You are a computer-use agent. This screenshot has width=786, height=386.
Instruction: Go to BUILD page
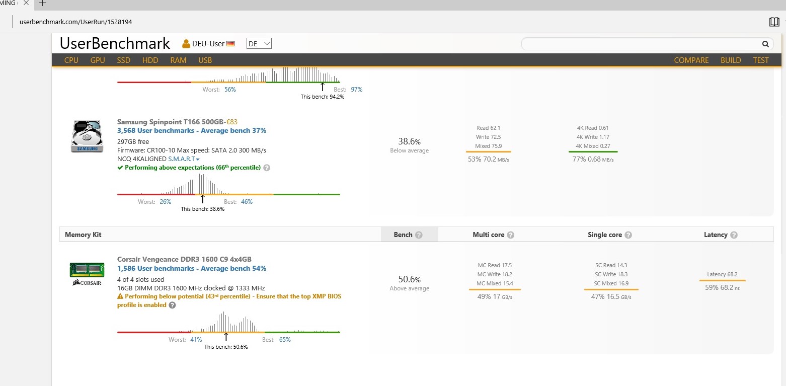(731, 60)
